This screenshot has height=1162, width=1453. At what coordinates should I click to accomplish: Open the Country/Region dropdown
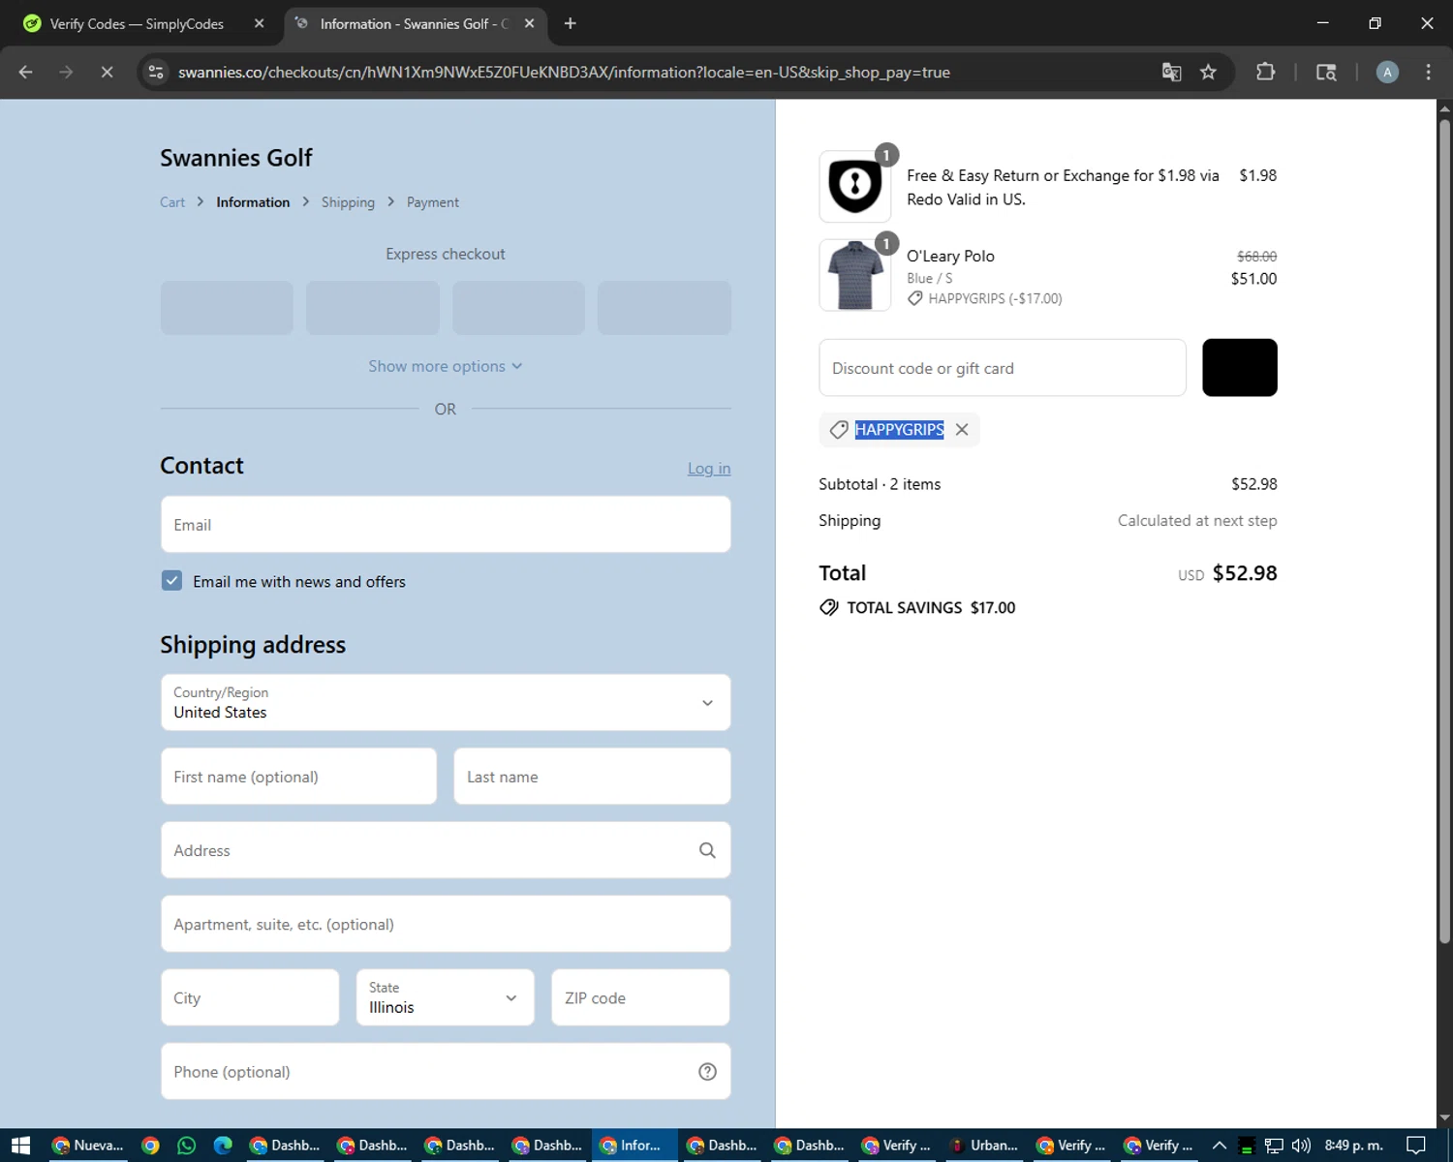[x=446, y=702]
